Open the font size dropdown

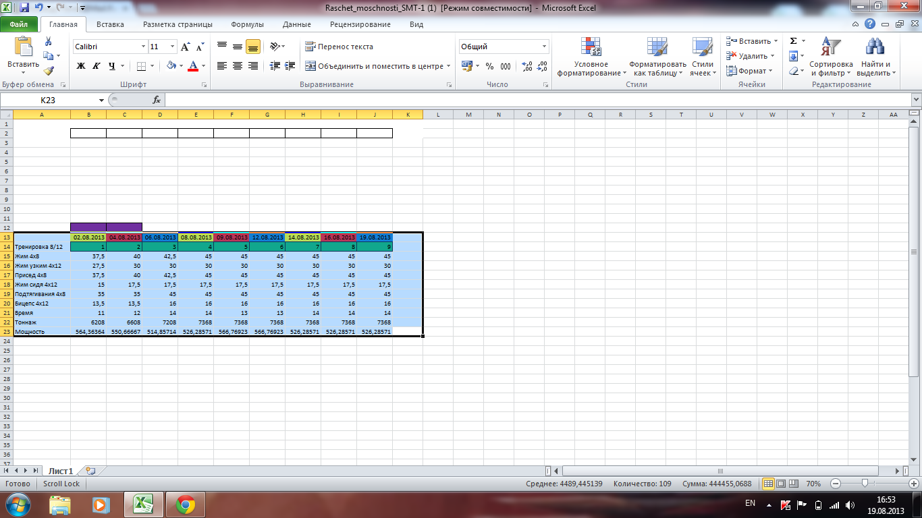[173, 47]
